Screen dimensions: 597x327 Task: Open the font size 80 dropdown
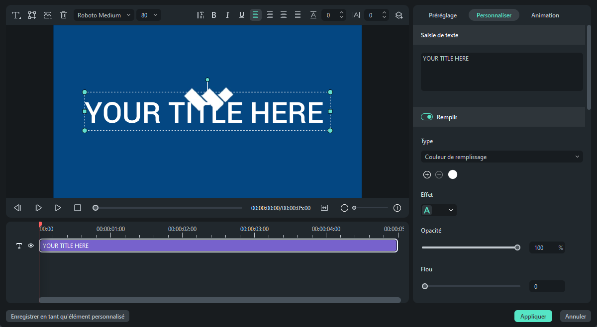(149, 15)
